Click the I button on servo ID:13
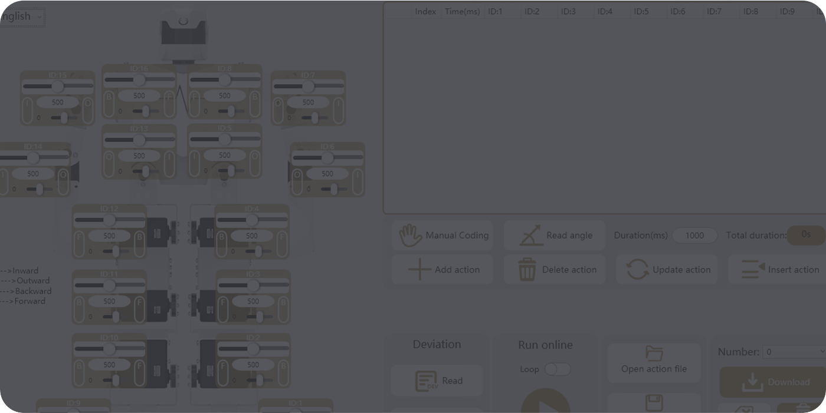The image size is (826, 413). pos(169,163)
